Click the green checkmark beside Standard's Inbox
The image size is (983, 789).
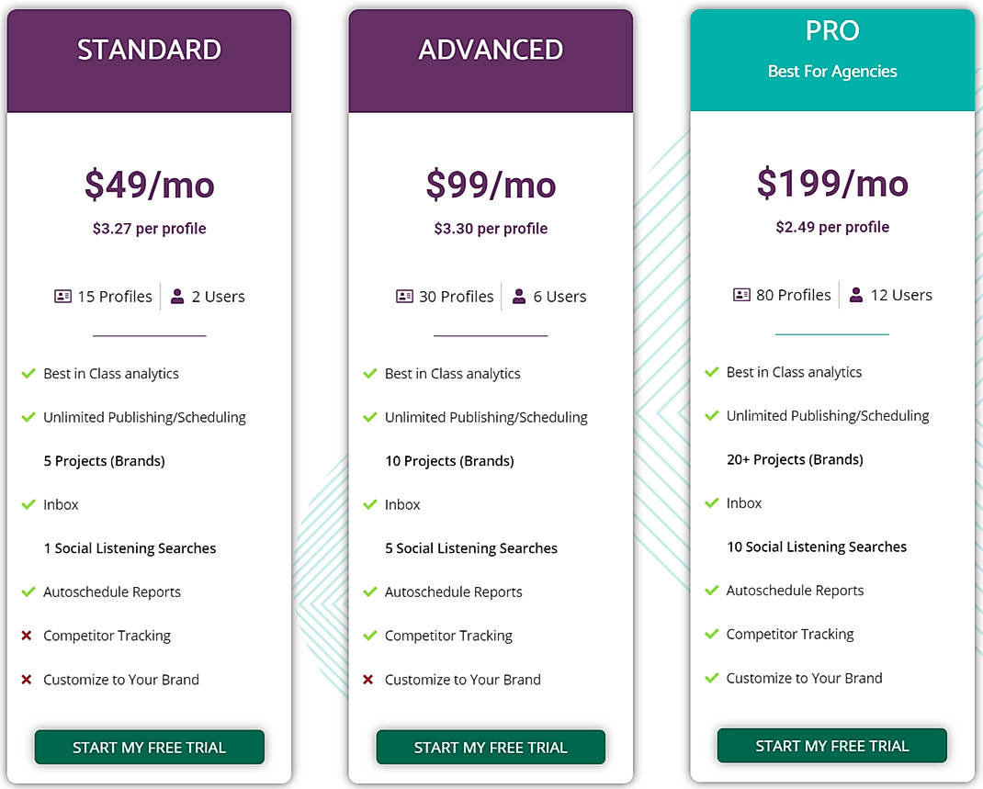pyautogui.click(x=28, y=504)
